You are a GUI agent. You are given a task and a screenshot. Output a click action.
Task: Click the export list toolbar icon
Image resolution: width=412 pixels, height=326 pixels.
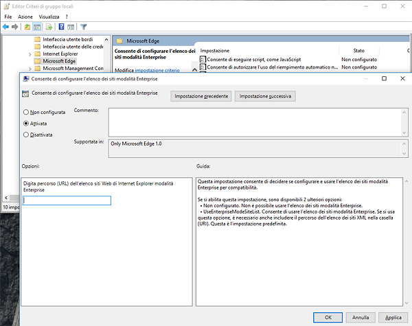tap(49, 27)
